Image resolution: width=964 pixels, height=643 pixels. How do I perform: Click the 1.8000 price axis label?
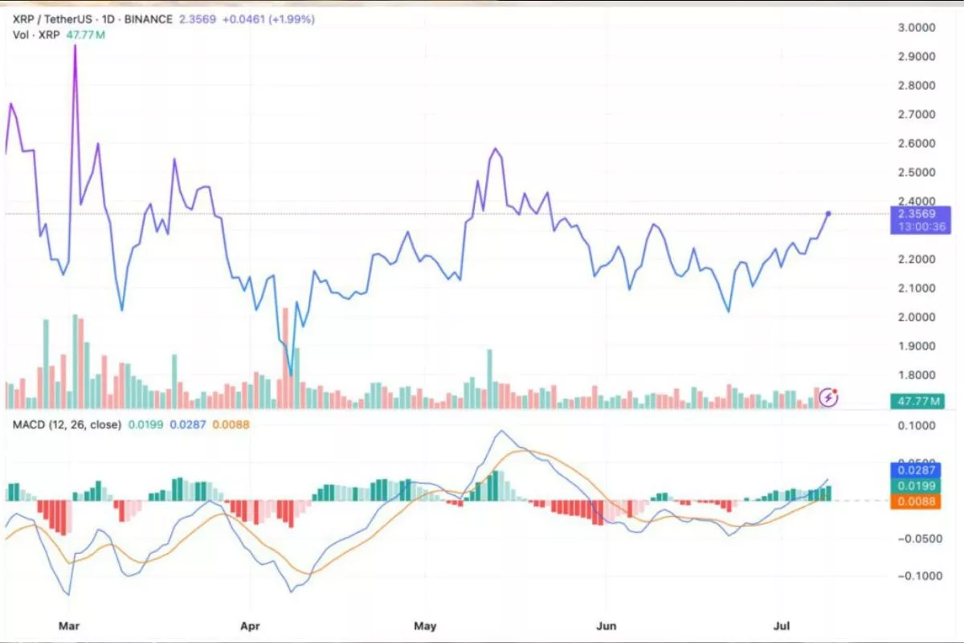[x=918, y=375]
